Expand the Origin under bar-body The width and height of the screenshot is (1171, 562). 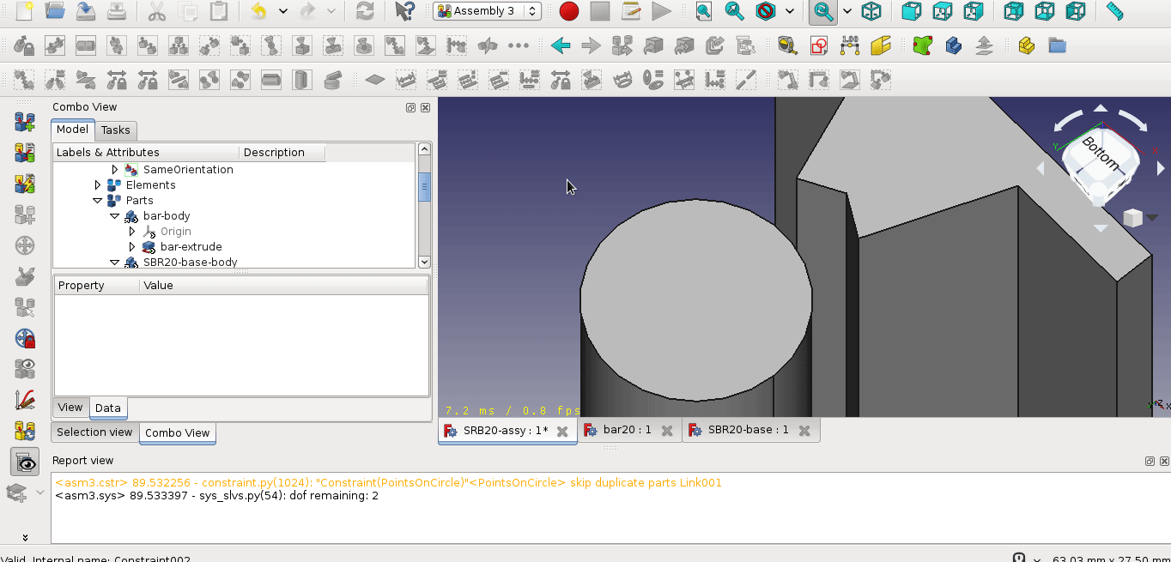(131, 231)
